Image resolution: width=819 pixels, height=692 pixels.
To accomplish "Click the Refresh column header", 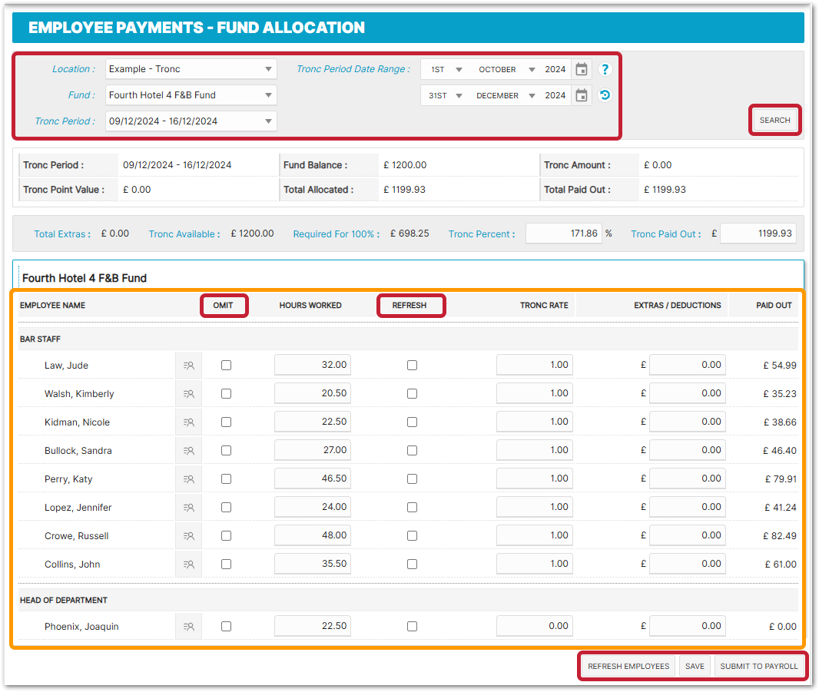I will point(409,306).
